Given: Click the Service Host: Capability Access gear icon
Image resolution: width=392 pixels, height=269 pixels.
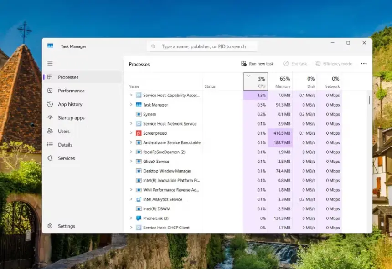Looking at the screenshot, I should pos(139,95).
